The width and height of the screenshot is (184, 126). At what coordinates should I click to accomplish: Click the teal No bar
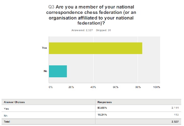point(58,71)
